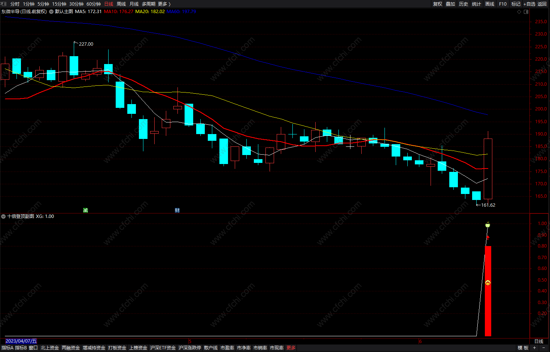550x352 pixels.
Task: Show the 沪深涨跌停 indicator
Action: [x=190, y=348]
